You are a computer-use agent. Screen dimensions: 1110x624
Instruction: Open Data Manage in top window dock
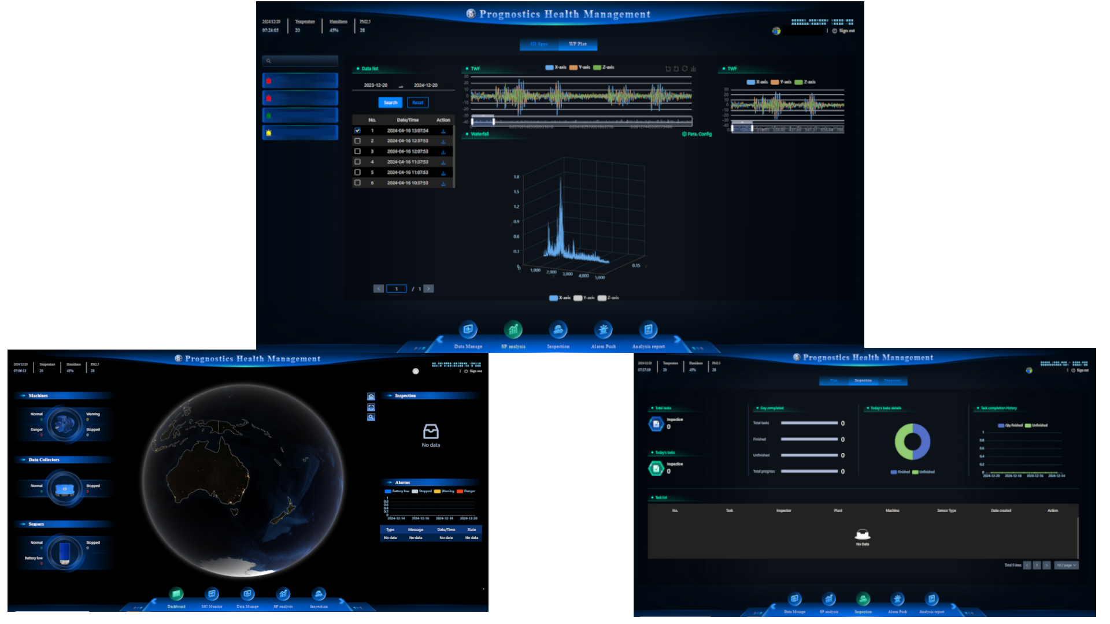pos(468,330)
